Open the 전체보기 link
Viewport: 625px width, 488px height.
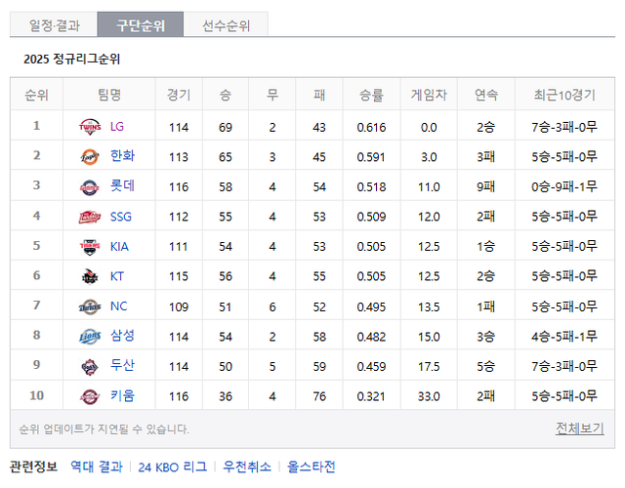579,428
